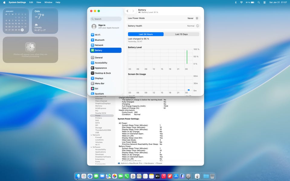Collapse the Network tree section
The height and width of the screenshot is (181, 290).
[x=91, y=135]
